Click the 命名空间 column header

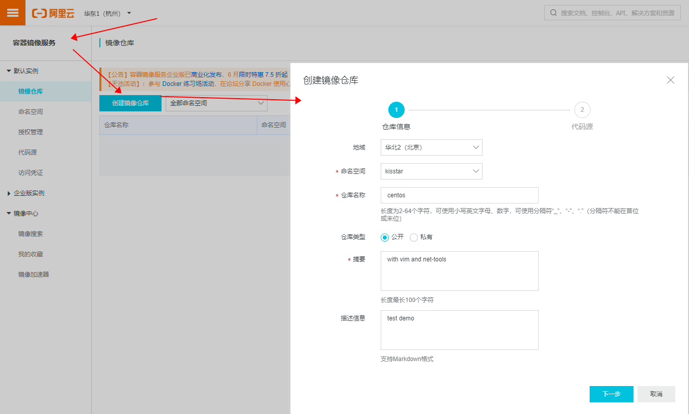pos(274,125)
